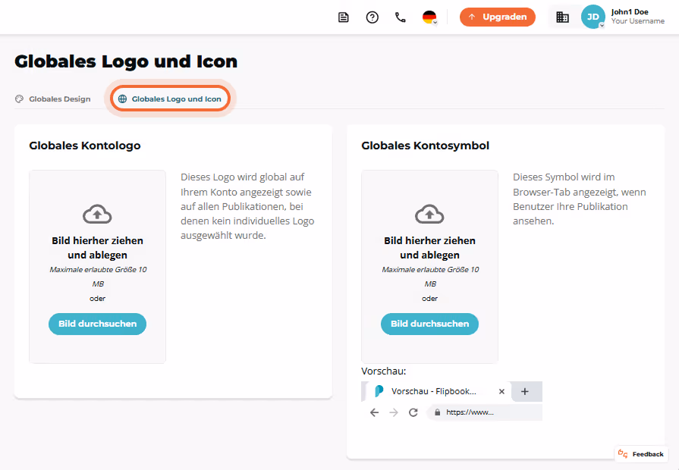The image size is (679, 470).
Task: Click the plus new tab icon in preview
Action: pyautogui.click(x=525, y=391)
